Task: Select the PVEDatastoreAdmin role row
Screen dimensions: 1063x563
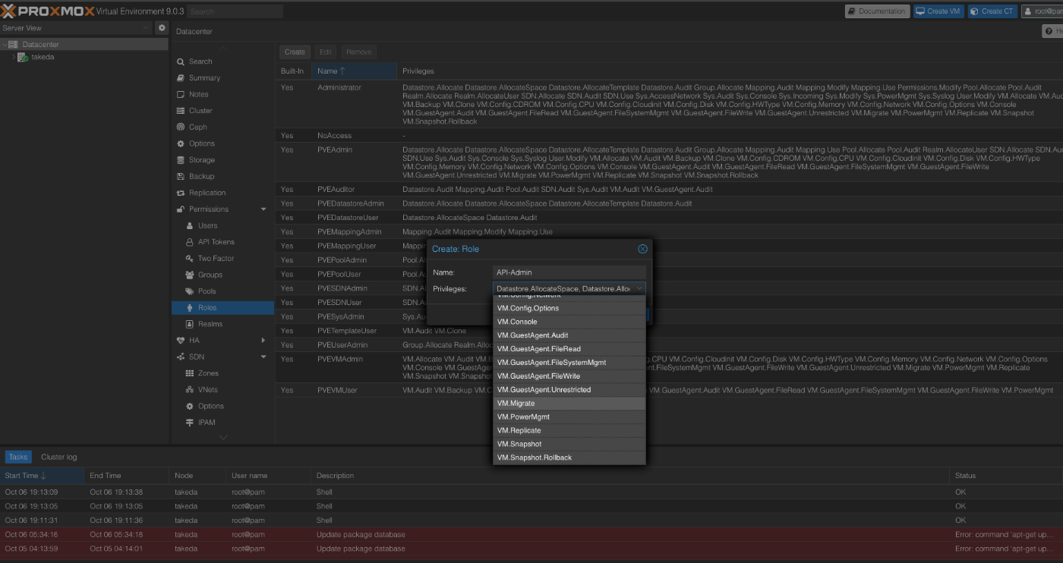Action: [669, 204]
